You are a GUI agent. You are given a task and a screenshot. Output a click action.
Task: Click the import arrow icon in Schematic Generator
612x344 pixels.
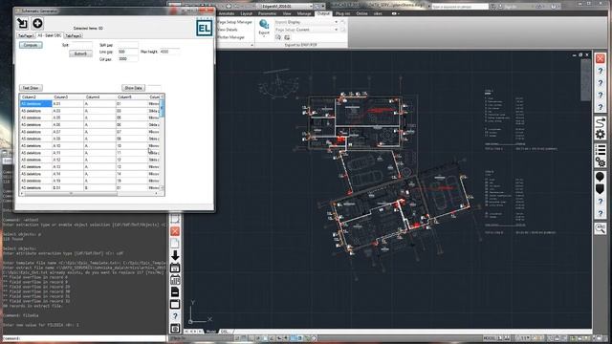[x=22, y=23]
